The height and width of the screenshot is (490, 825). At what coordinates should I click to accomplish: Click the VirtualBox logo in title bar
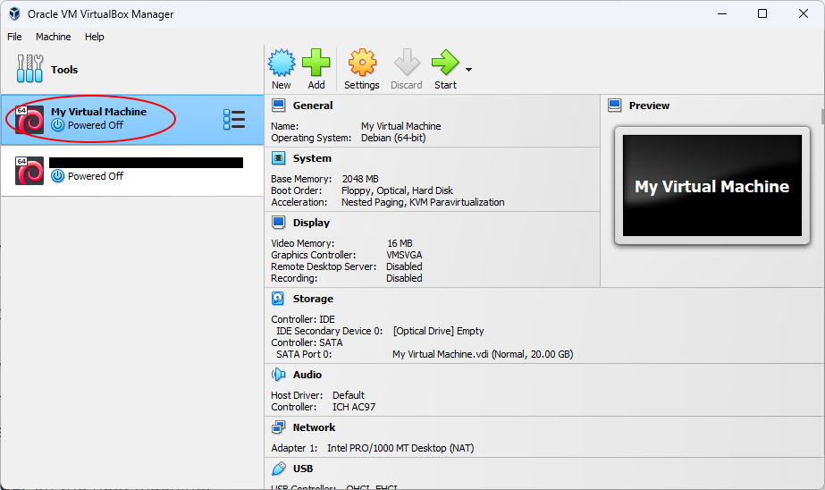(14, 14)
